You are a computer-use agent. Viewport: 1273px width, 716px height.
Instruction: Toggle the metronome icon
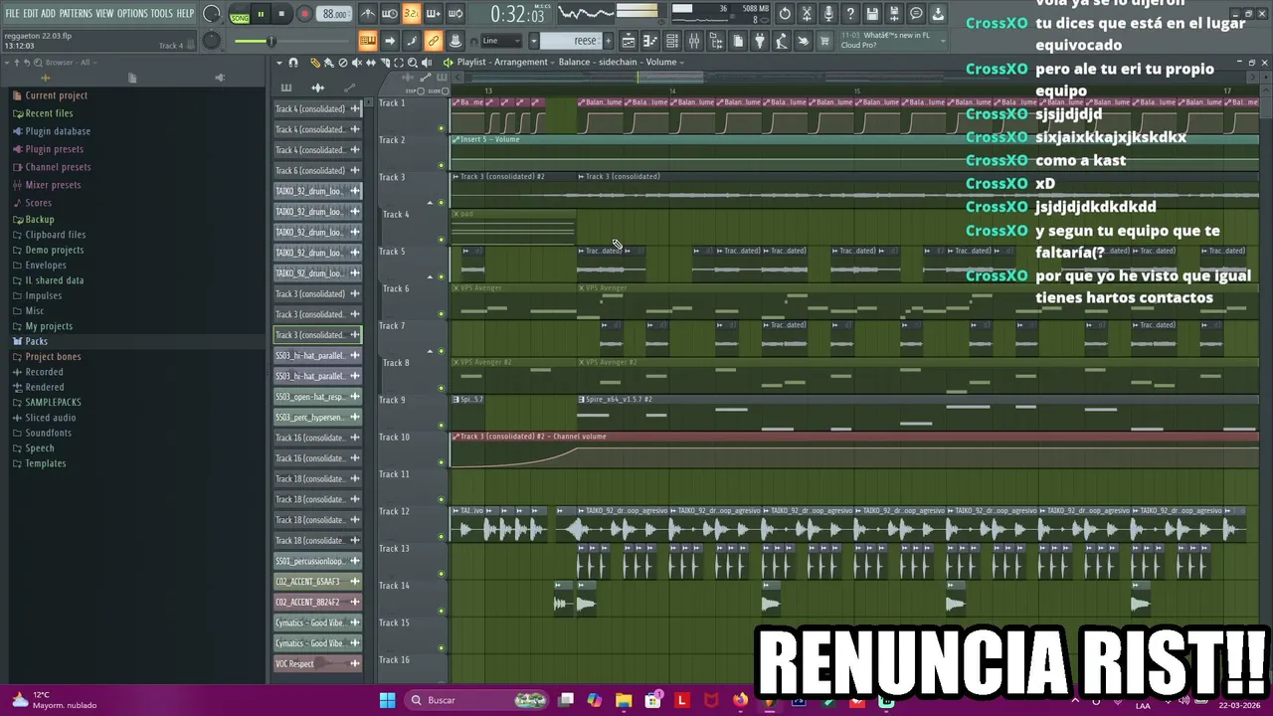point(368,14)
